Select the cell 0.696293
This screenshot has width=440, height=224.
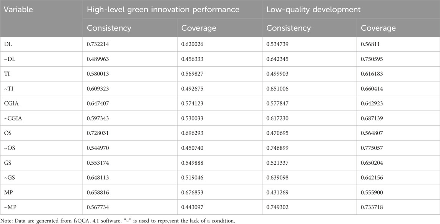[x=193, y=133]
